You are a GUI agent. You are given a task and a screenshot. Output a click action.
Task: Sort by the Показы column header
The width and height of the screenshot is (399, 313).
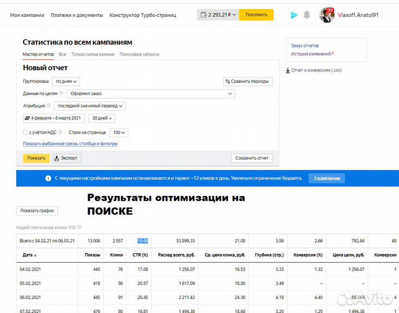[92, 255]
